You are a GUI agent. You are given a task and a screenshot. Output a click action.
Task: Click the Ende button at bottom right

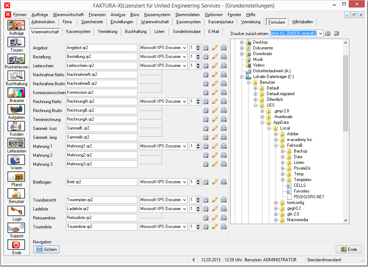349,249
